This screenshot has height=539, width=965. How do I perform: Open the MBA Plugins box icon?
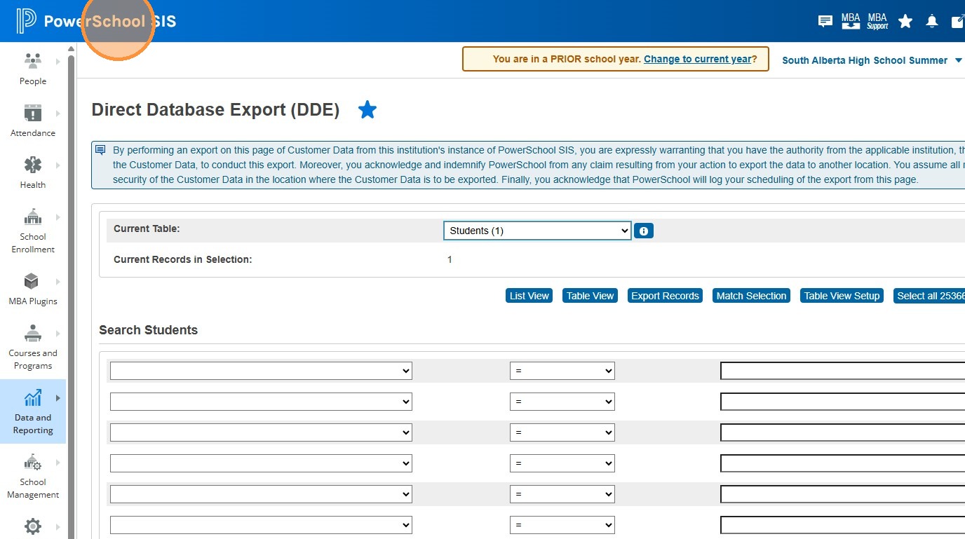point(32,281)
